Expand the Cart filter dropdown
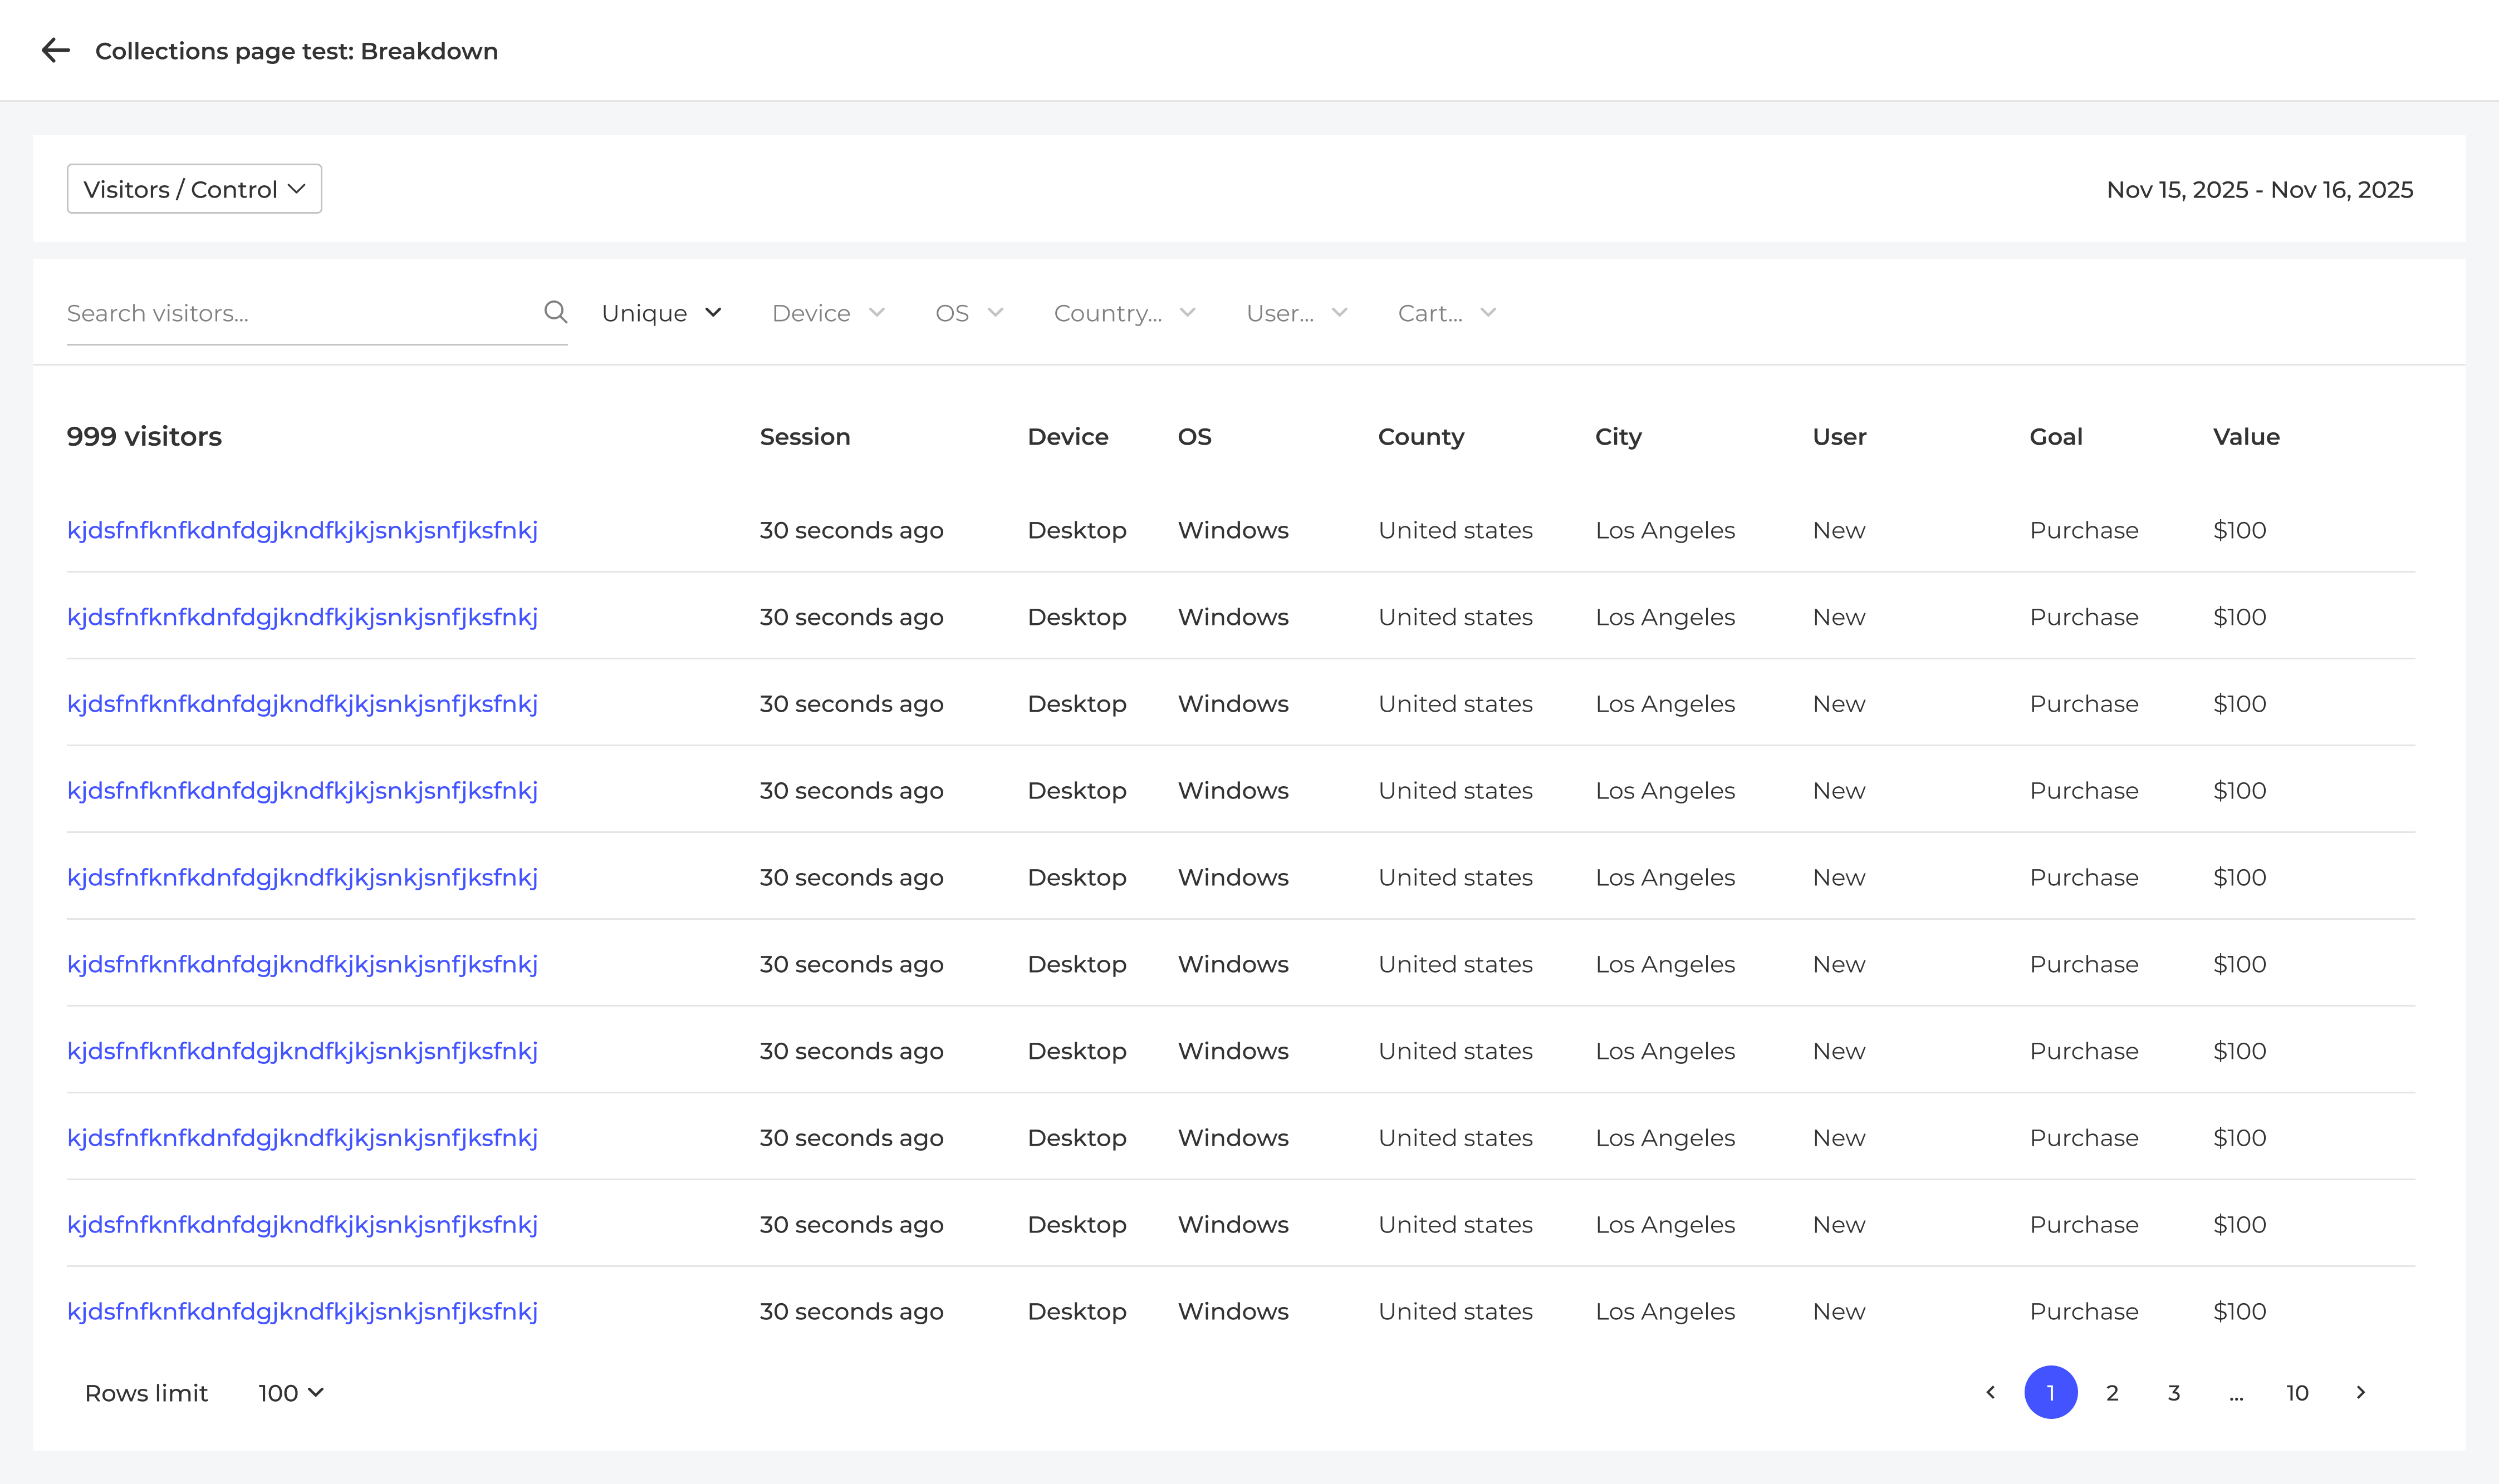Viewport: 2499px width, 1484px height. point(1447,313)
